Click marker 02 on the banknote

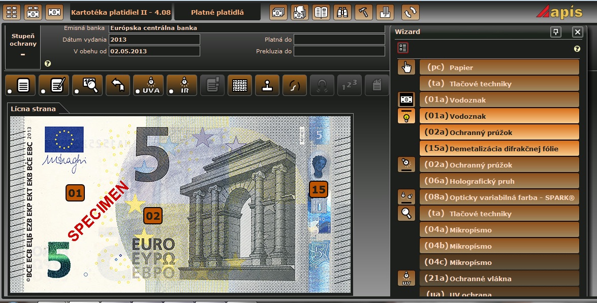[x=152, y=216]
